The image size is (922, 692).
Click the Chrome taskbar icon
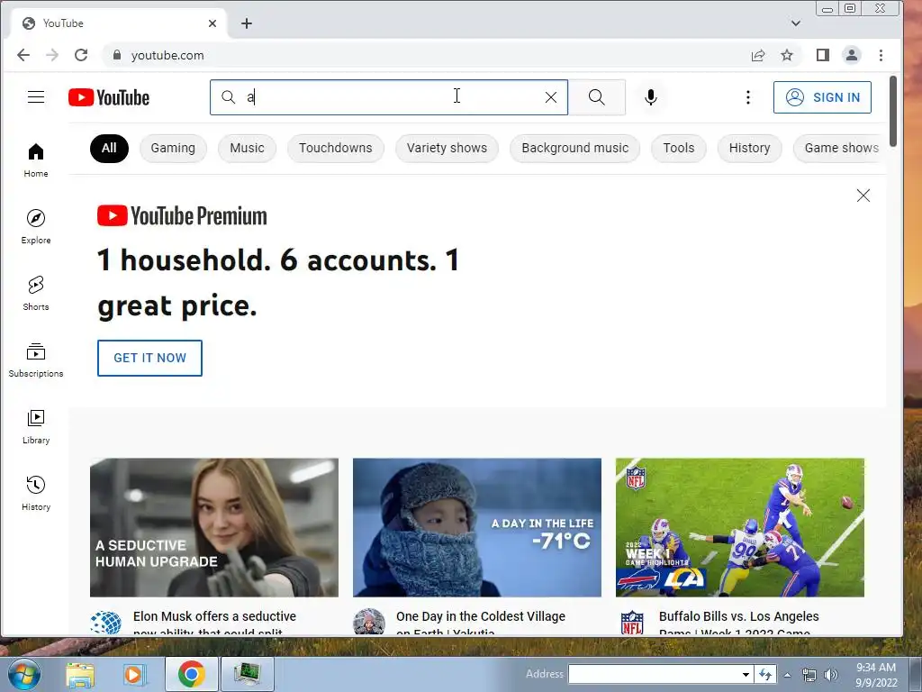tap(191, 674)
